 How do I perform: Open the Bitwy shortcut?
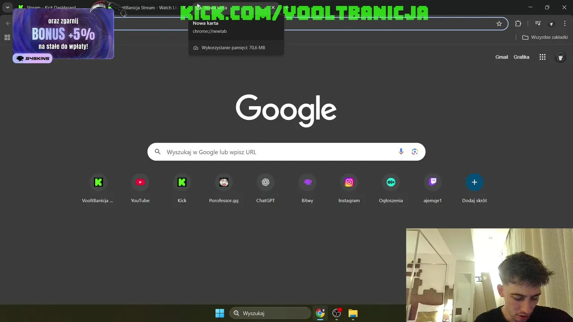coord(307,189)
